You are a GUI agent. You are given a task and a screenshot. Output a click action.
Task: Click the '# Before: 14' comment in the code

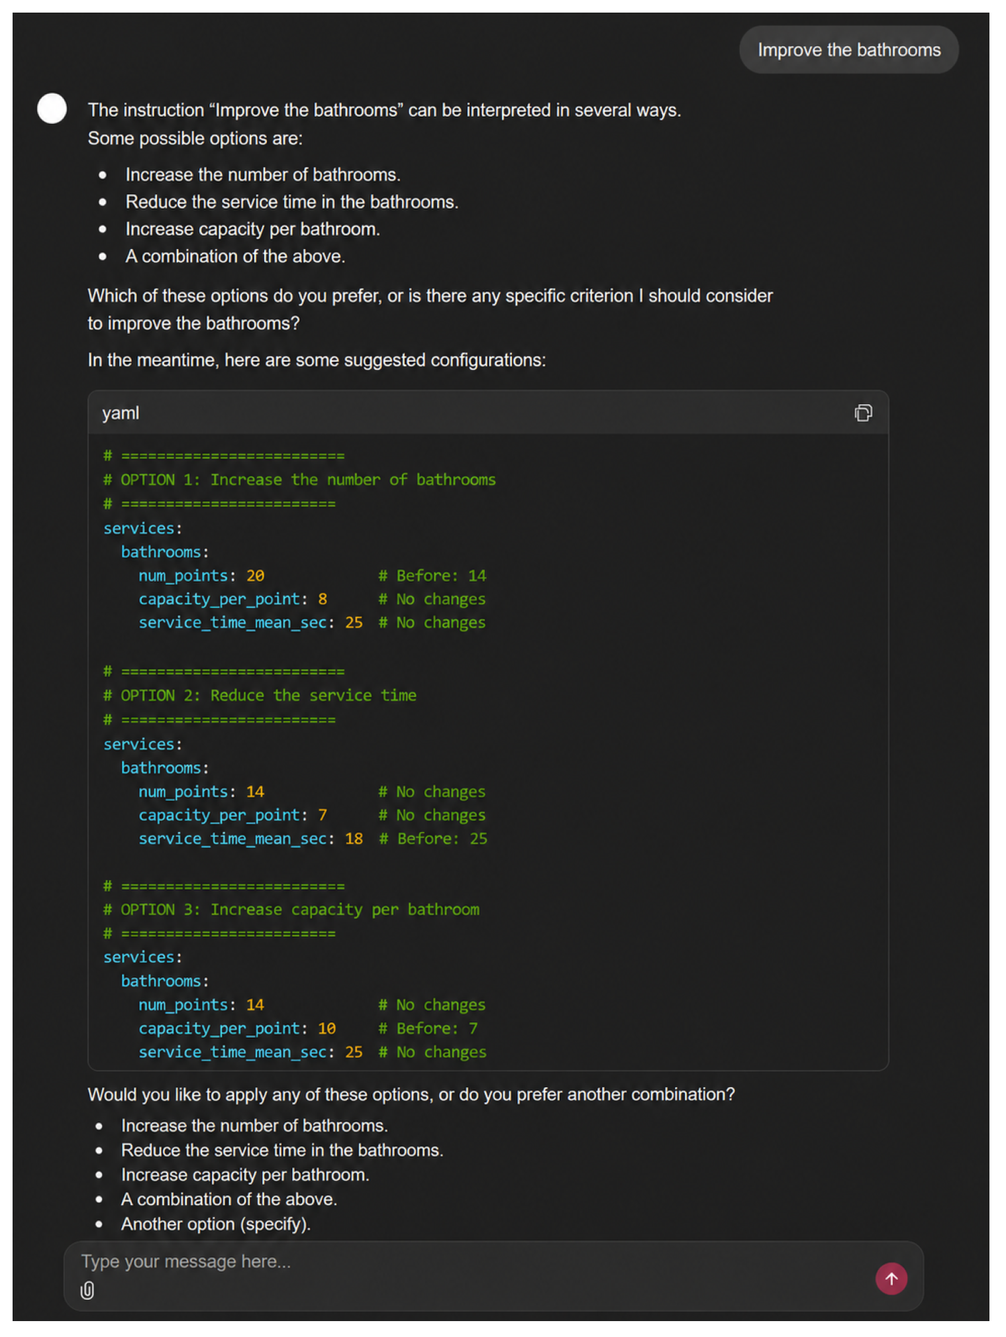[432, 575]
